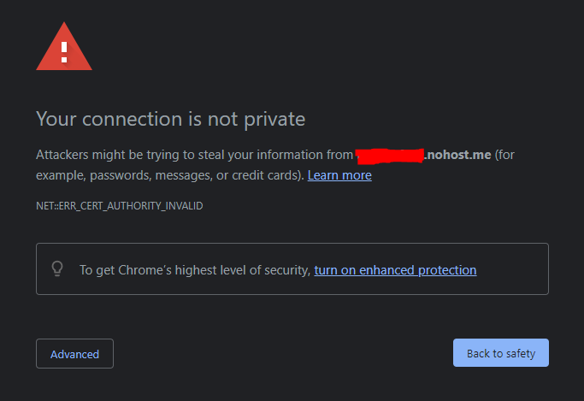The height and width of the screenshot is (401, 584).
Task: Click the word Attackers in the description
Action: tap(62, 155)
